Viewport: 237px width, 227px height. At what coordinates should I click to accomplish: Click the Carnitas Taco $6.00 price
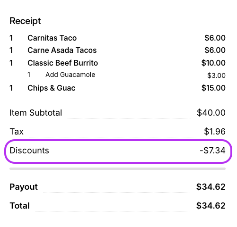(215, 38)
